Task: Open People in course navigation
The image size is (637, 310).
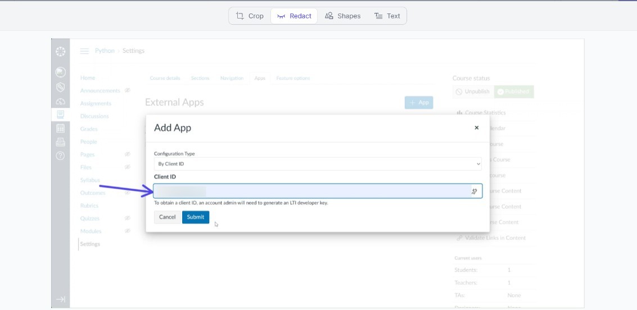Action: [x=89, y=142]
